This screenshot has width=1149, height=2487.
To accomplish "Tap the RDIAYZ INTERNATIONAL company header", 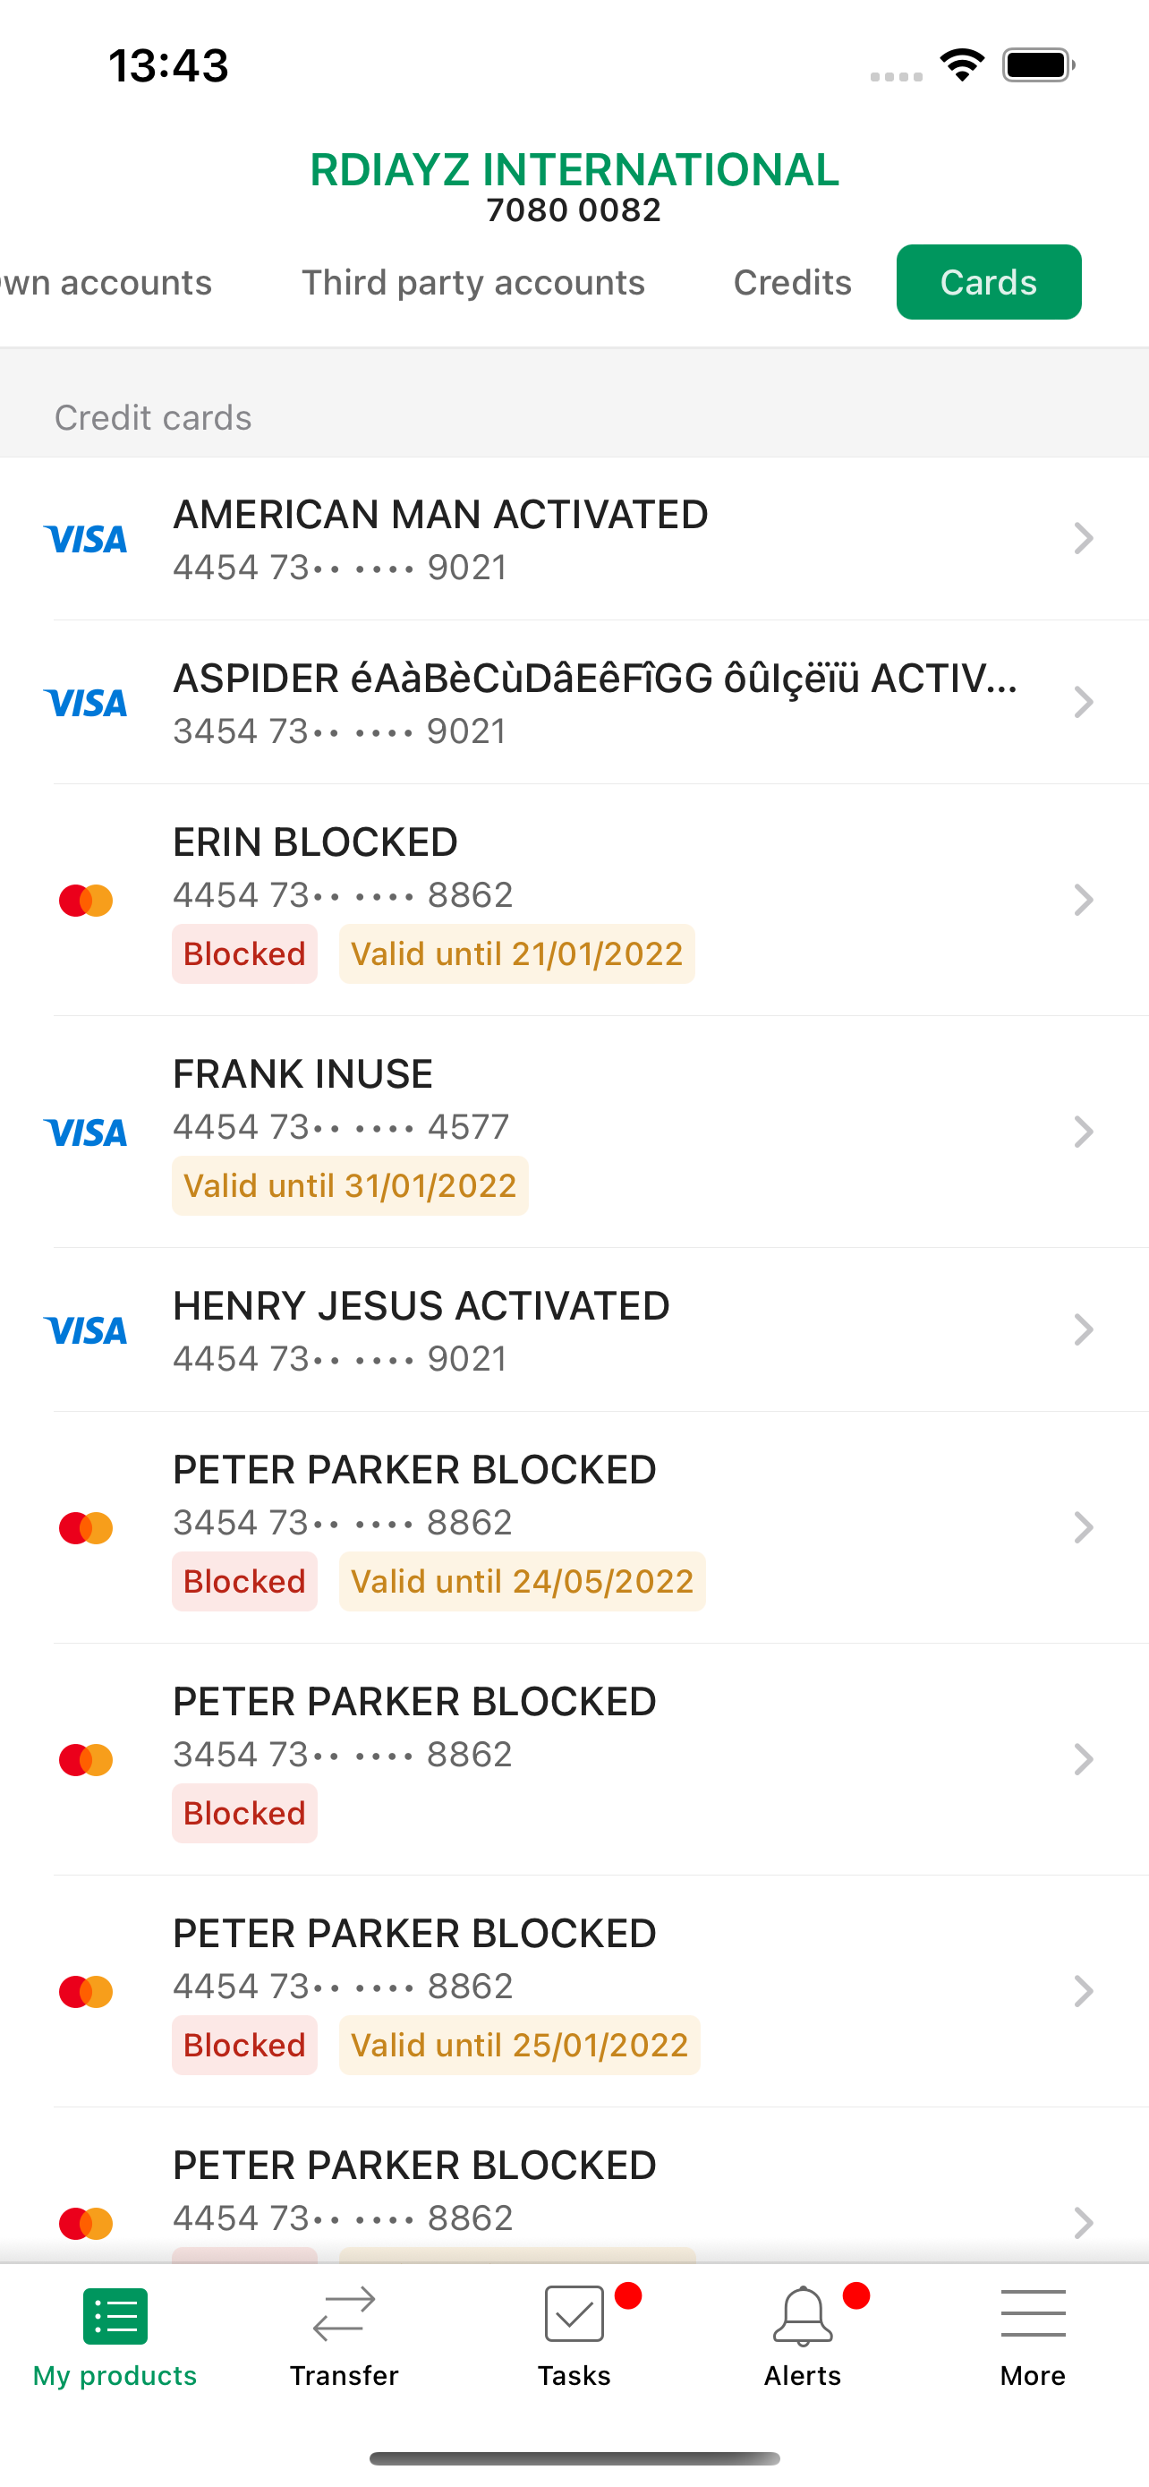I will [x=574, y=170].
